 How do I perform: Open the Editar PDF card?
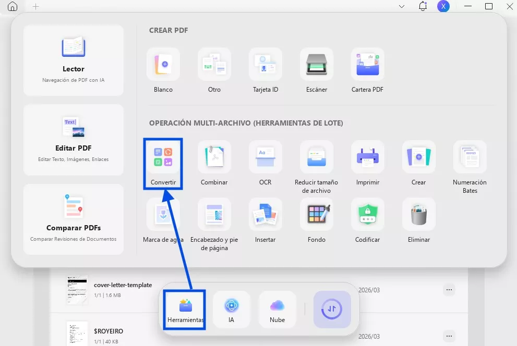pyautogui.click(x=74, y=140)
